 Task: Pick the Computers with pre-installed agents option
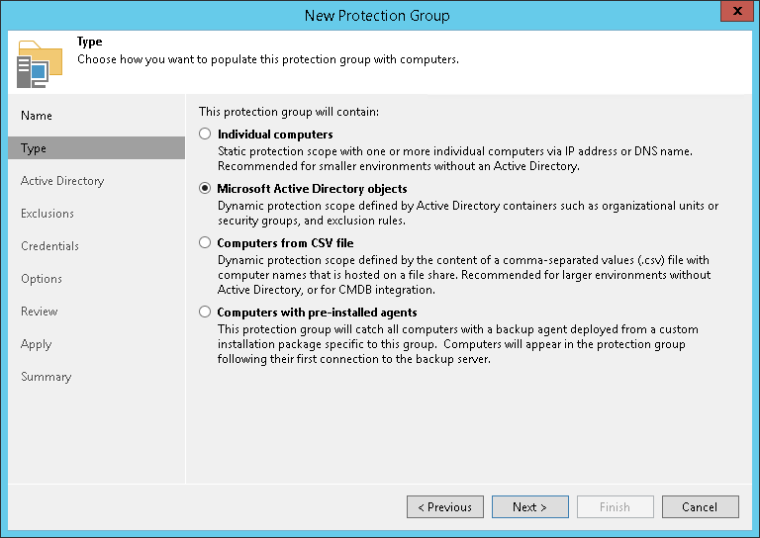205,312
